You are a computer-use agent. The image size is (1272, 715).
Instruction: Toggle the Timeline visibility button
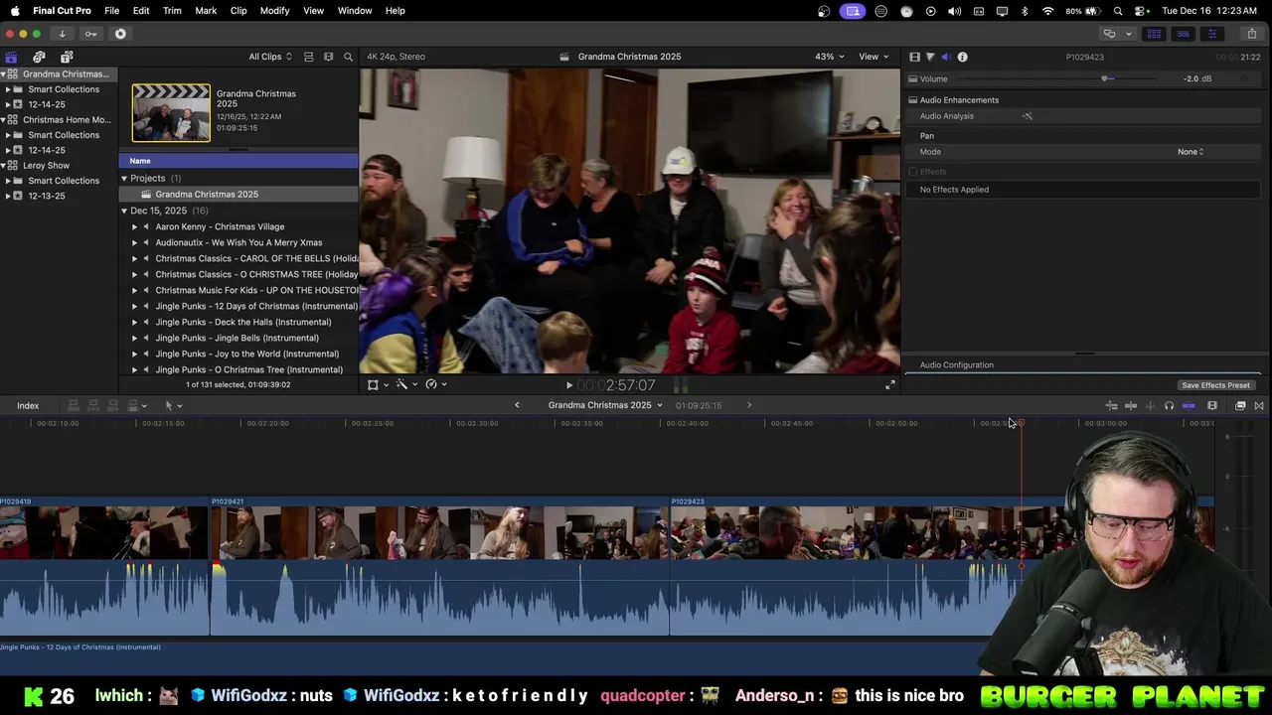[1183, 34]
